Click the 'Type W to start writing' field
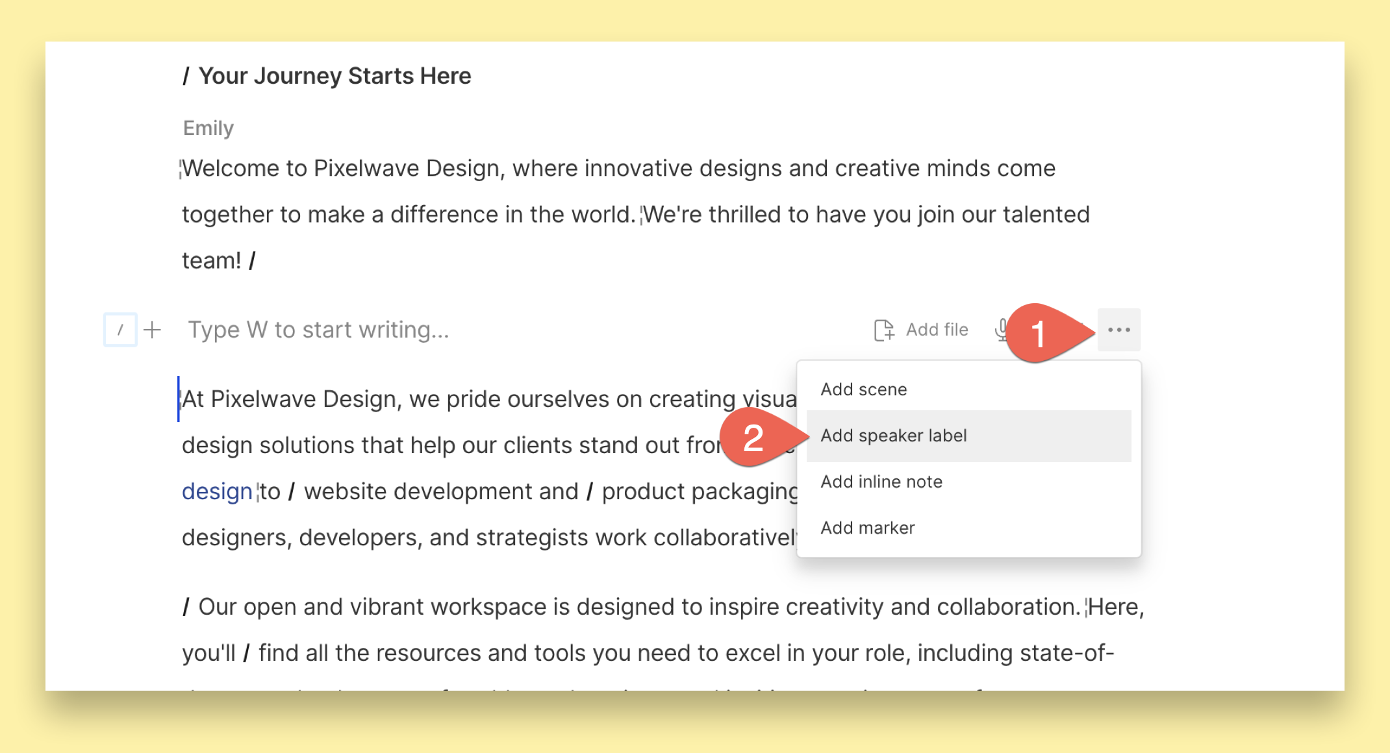The height and width of the screenshot is (753, 1390). click(318, 330)
